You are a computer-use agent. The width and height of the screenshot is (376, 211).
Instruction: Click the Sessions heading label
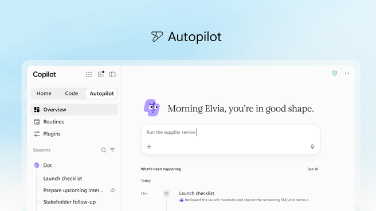click(x=42, y=150)
